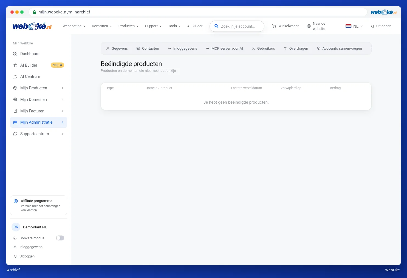Select the Accounts samenvoegen tab

click(340, 49)
